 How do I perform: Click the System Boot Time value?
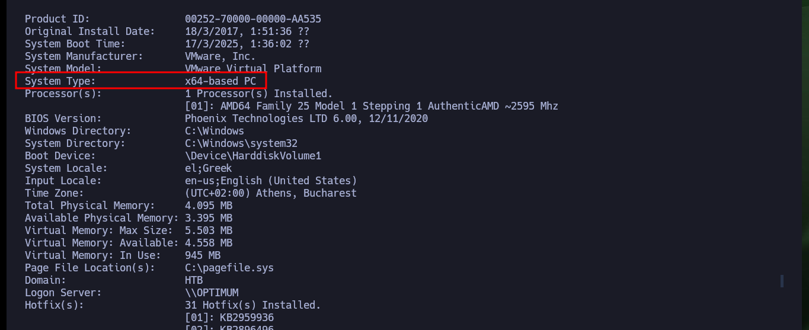tap(247, 44)
